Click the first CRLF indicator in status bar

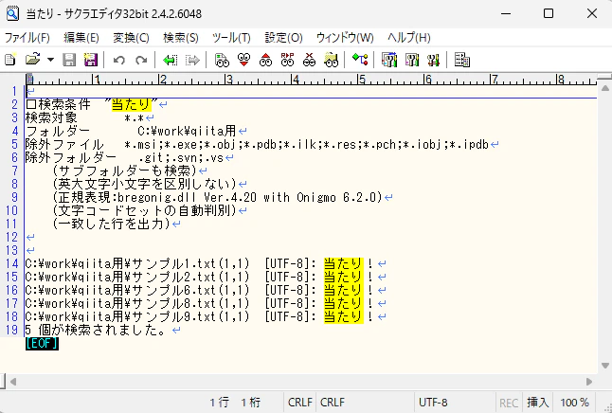coord(299,403)
